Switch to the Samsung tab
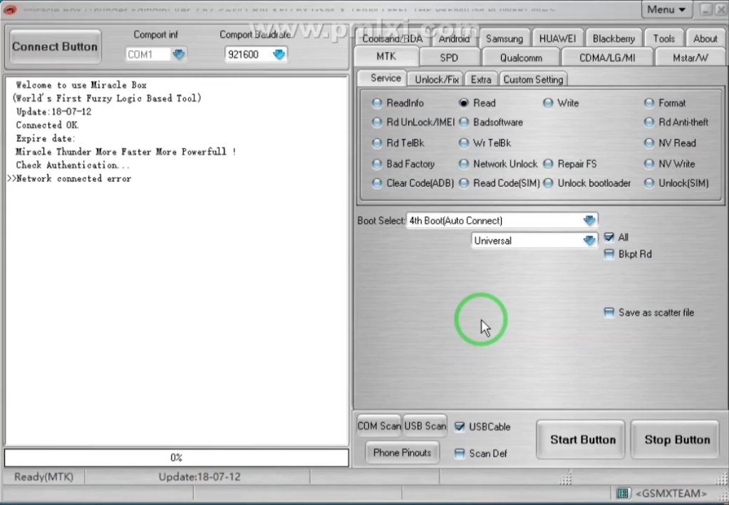729x505 pixels. click(505, 38)
